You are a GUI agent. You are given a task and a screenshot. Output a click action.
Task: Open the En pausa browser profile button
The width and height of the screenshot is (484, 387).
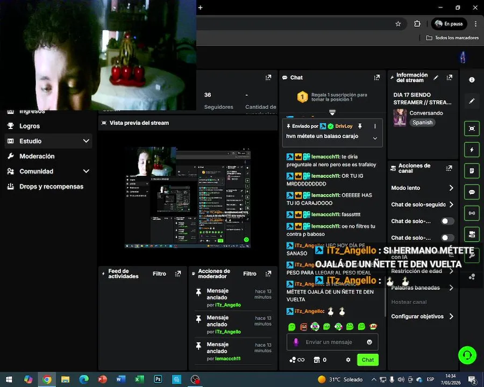coord(449,24)
